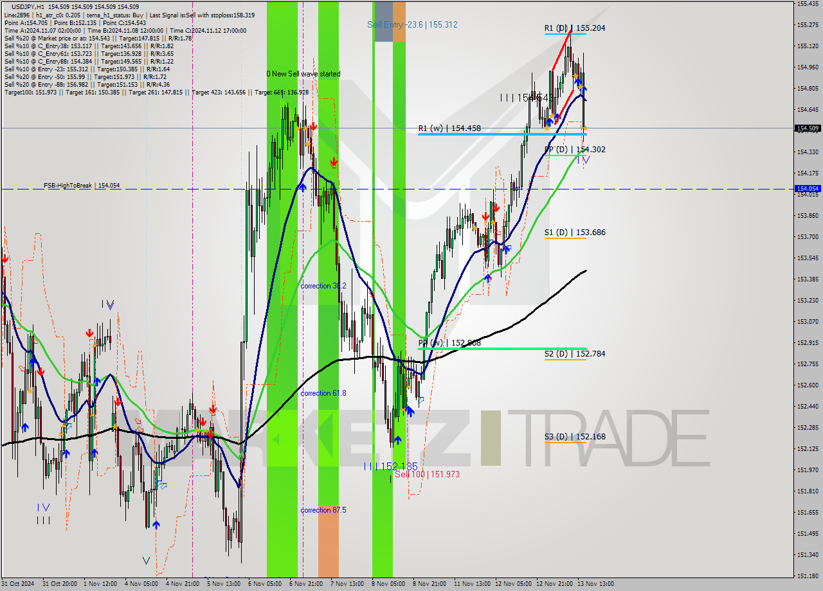Select the 'Sell %20 @ Entry -50: 155.99' line
Image resolution: width=823 pixels, height=591 pixels.
point(86,76)
